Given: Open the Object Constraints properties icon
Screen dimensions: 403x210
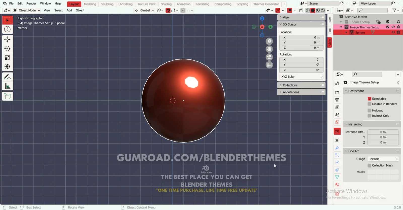Looking at the screenshot, I should point(337,170).
